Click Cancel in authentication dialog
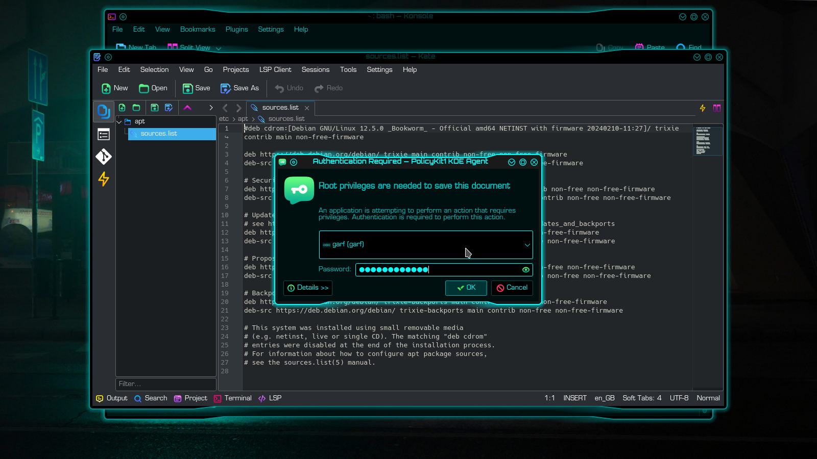The image size is (817, 459). (x=512, y=288)
